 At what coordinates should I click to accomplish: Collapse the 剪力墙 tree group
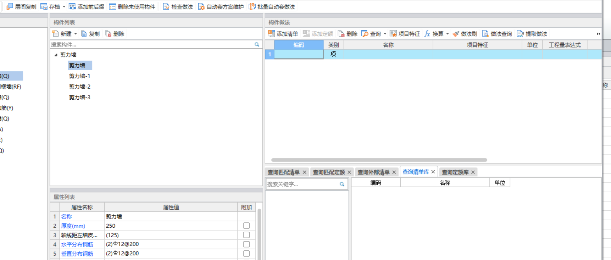pos(56,55)
